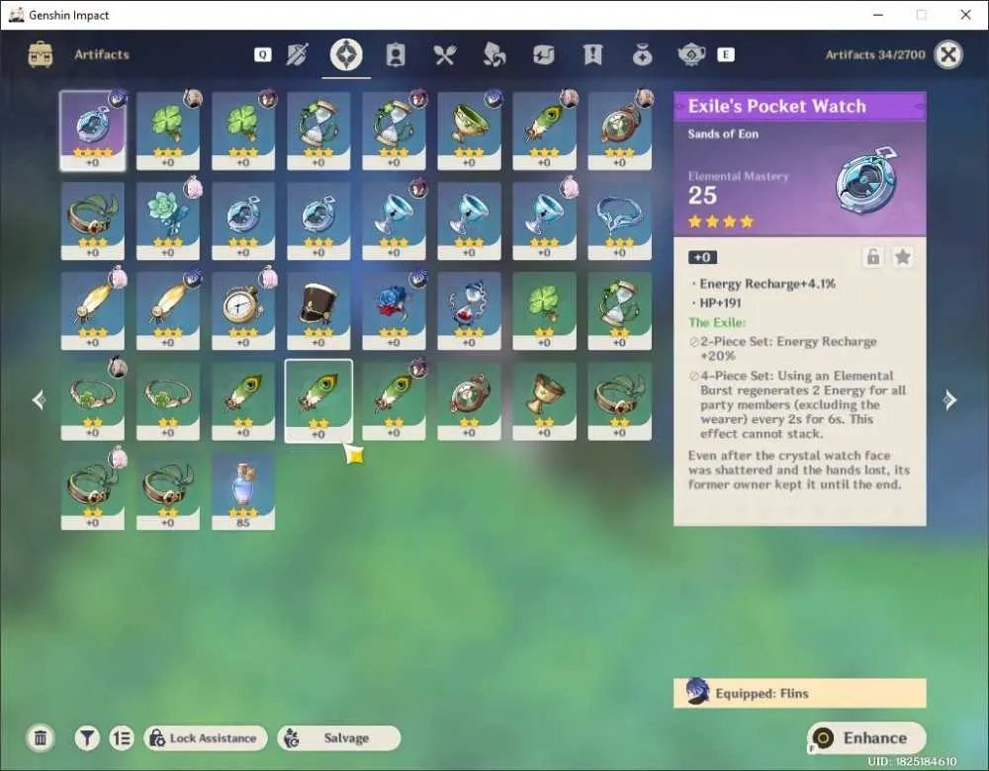Open the Furnishings teapot tab
Screen dimensions: 989x771
[x=691, y=54]
